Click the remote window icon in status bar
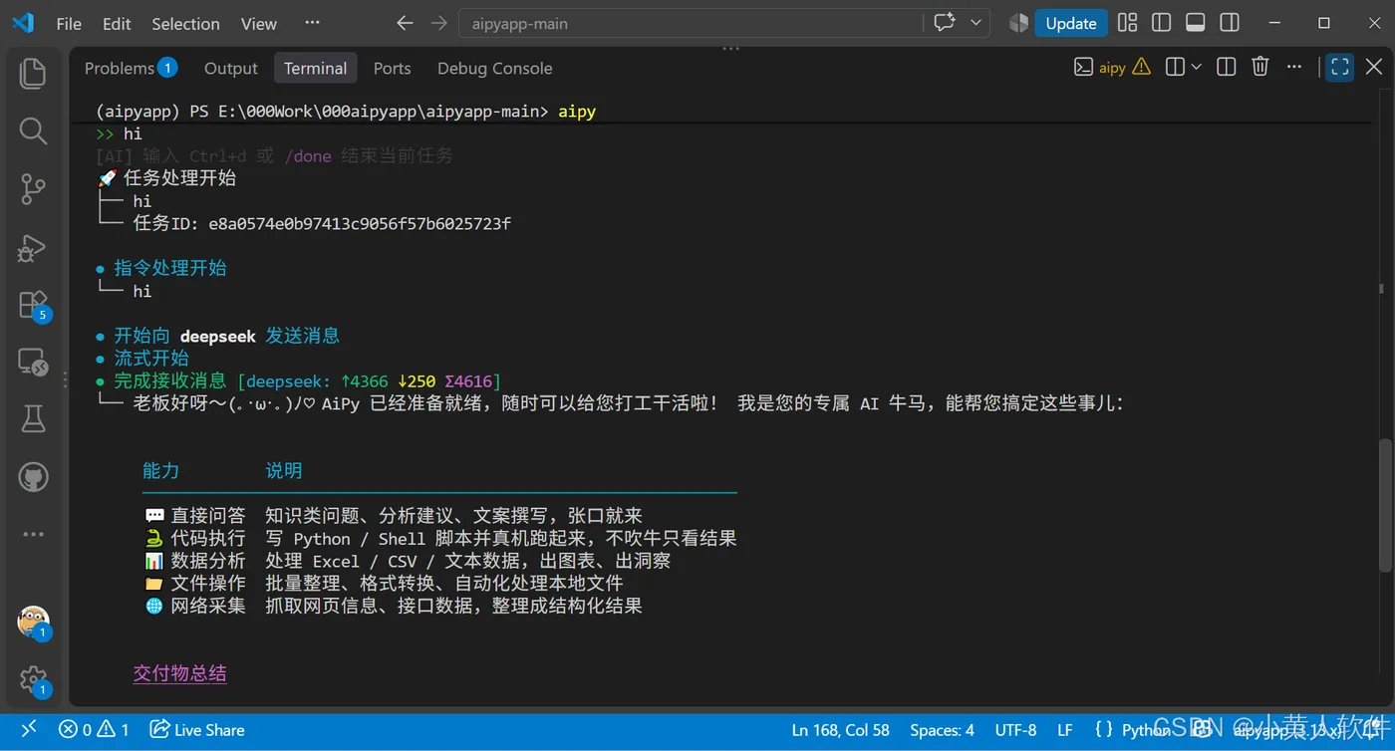1395x751 pixels. [29, 730]
